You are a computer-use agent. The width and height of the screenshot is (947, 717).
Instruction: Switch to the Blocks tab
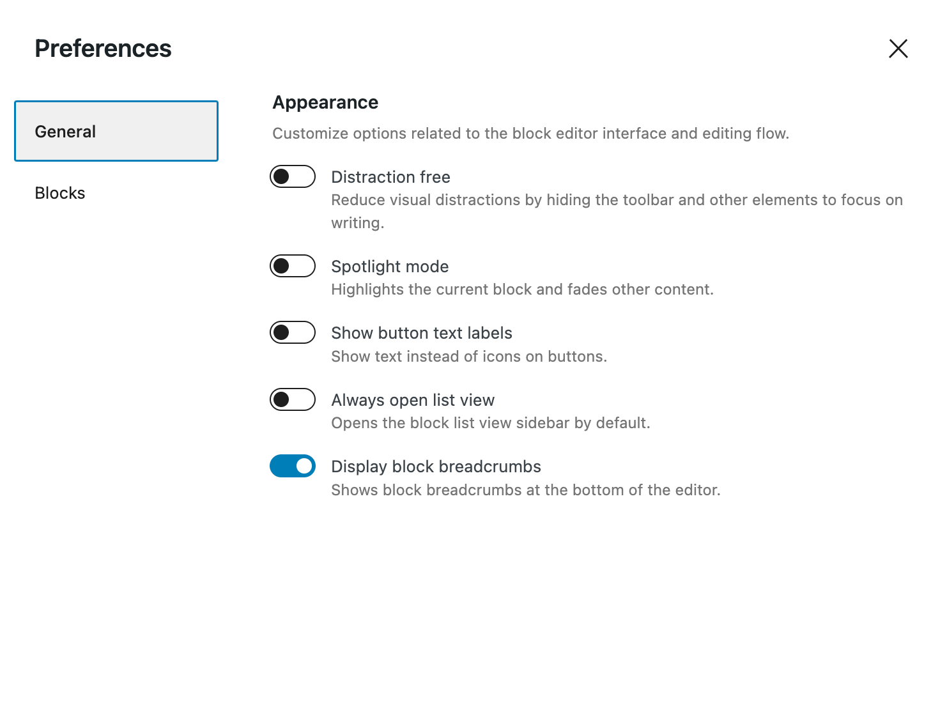click(x=60, y=192)
